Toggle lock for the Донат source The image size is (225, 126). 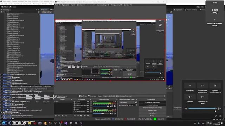point(91,102)
